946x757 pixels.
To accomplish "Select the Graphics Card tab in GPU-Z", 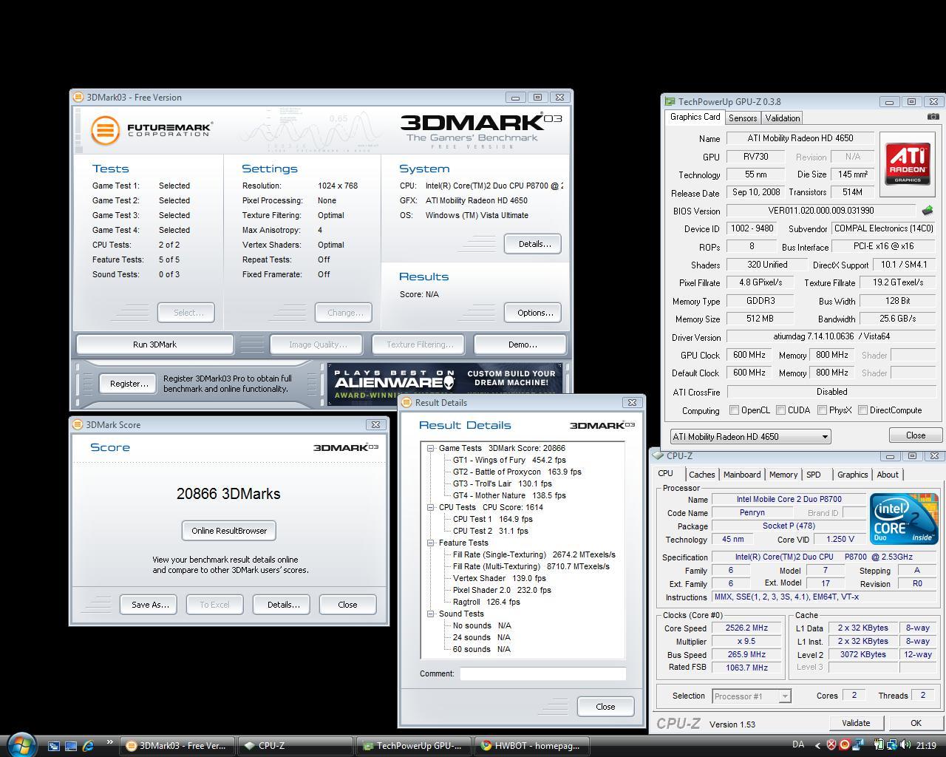I will click(x=695, y=117).
